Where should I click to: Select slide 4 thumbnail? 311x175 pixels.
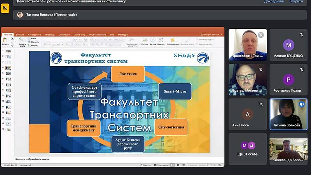(8, 68)
